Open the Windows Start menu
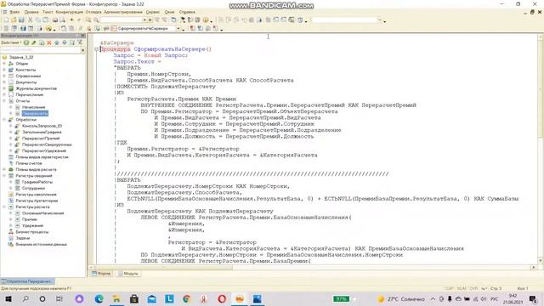Viewport: 544px width, 306px height. point(8,299)
